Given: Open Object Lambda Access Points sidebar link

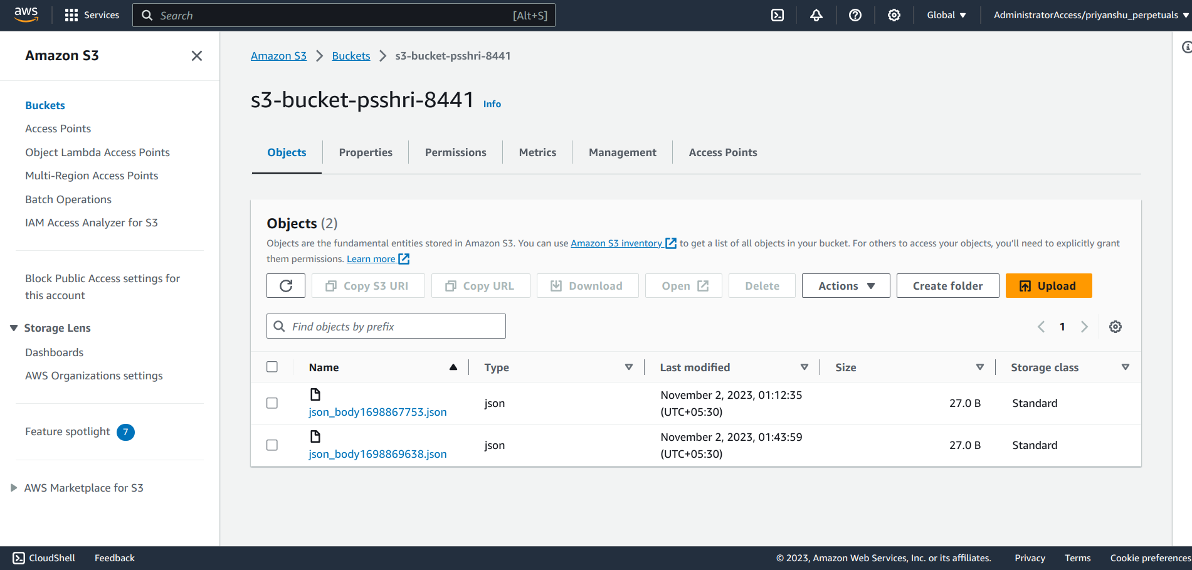Looking at the screenshot, I should point(97,152).
